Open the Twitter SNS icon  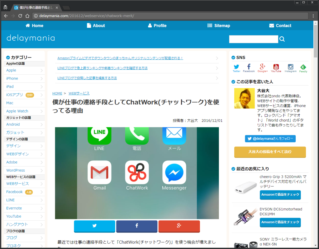click(236, 68)
